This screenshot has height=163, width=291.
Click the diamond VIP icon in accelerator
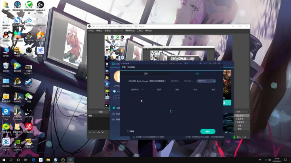pyautogui.click(x=114, y=92)
